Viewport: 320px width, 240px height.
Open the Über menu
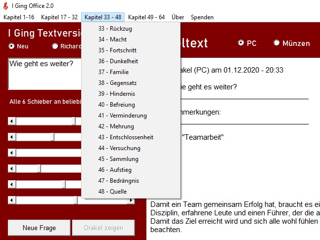click(x=178, y=17)
